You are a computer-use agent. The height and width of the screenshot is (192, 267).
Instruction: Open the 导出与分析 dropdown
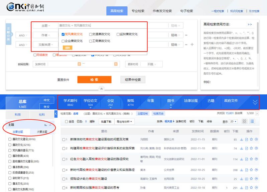pos(124,122)
